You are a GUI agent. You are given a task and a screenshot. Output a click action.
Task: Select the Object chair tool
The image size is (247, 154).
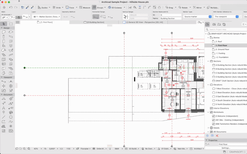click(4, 46)
